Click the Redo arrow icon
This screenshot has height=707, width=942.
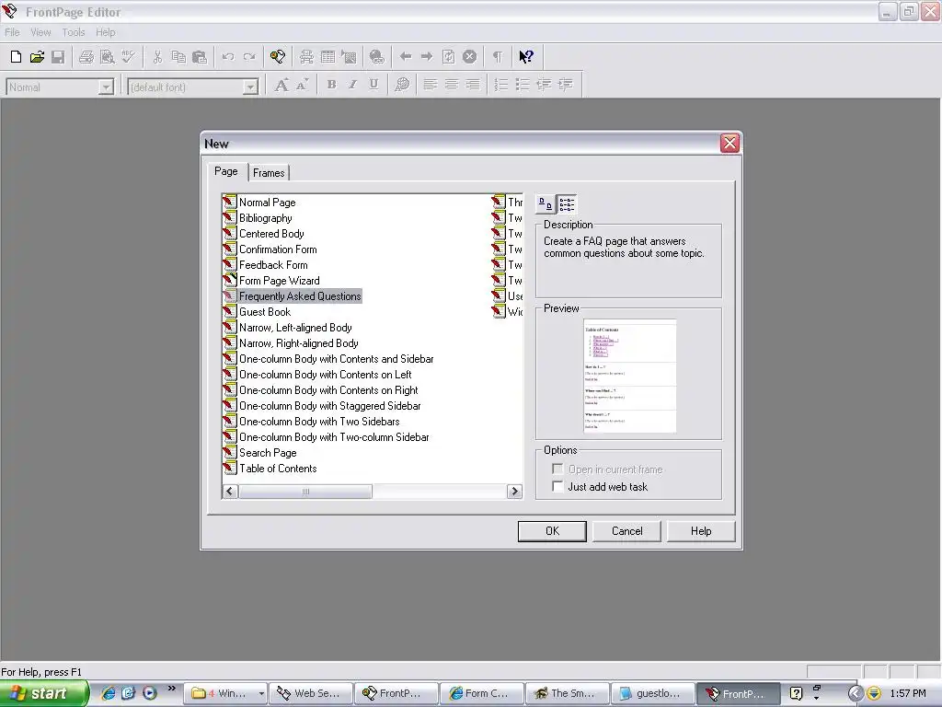[x=248, y=57]
